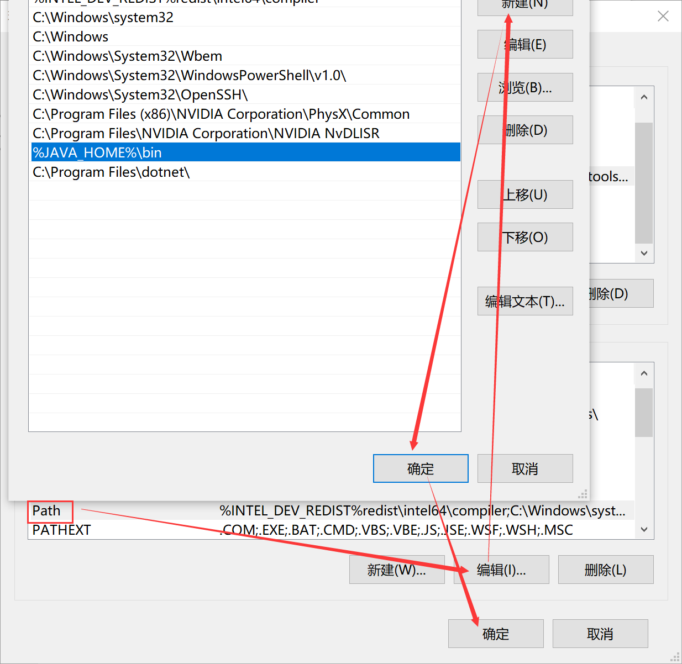Screen dimensions: 682x664
Task: Confirm path editor with 确定
Action: pyautogui.click(x=421, y=468)
